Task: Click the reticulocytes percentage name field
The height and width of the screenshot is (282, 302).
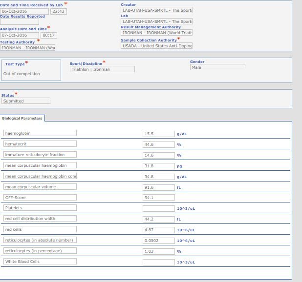Action: pos(40,251)
